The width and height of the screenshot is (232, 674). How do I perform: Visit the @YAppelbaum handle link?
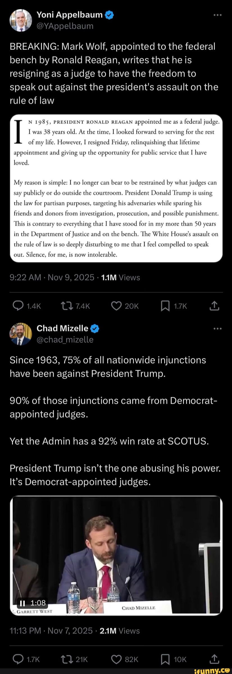(x=65, y=26)
